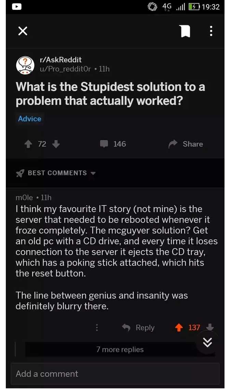Jump to next comment with double chevron
This screenshot has height=389, width=231.
coord(207,343)
